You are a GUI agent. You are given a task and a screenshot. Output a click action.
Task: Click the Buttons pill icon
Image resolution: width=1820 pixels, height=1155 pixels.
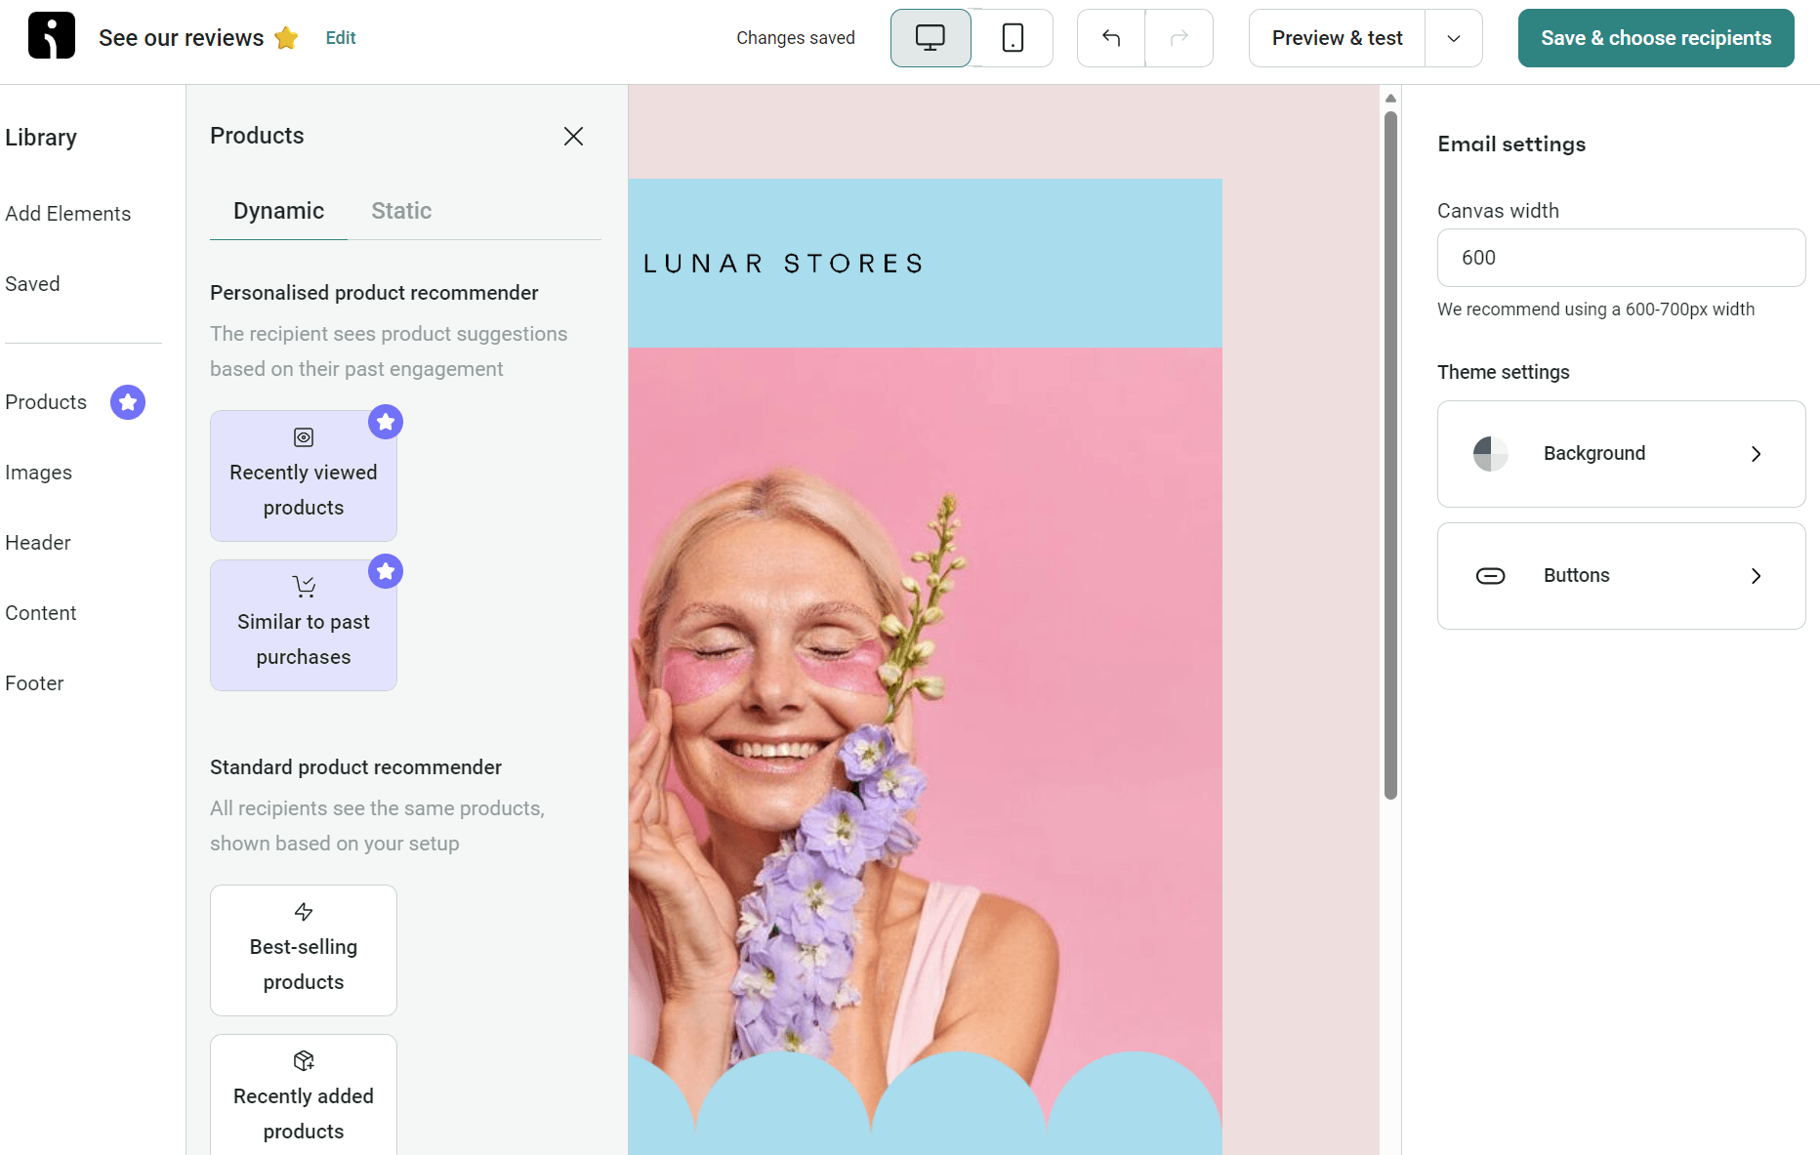click(1490, 576)
